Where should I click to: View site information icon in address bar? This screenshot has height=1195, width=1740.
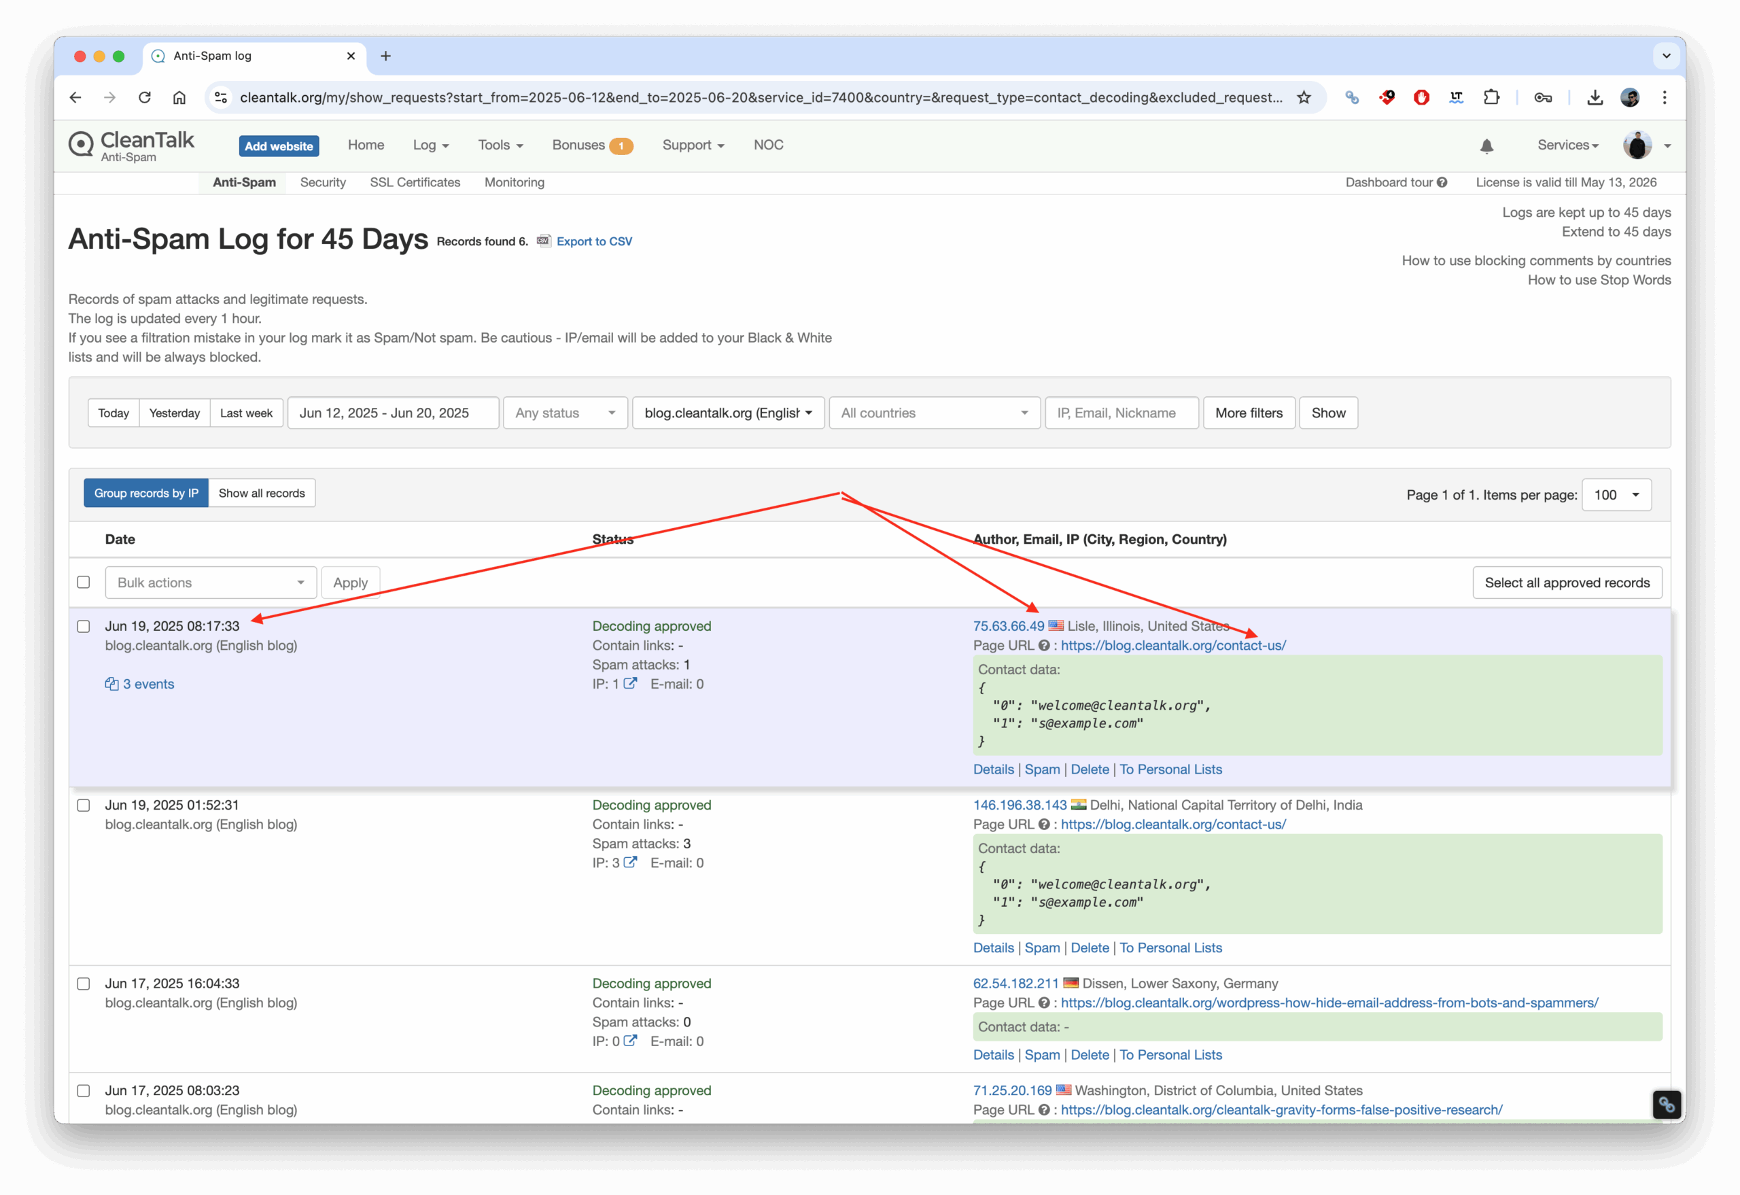(221, 97)
